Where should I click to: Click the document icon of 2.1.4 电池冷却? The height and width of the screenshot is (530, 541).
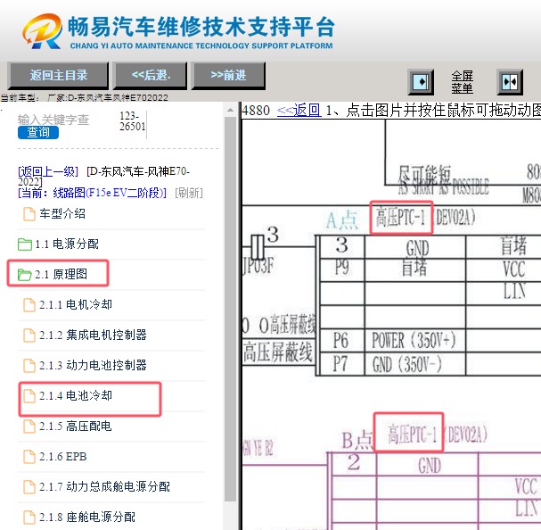29,396
